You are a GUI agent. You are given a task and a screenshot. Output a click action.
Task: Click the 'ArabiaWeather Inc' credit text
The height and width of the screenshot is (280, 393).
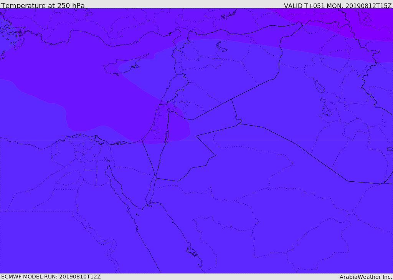tap(366, 277)
